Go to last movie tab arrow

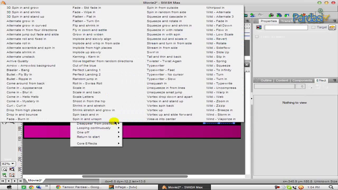[x=21, y=181]
